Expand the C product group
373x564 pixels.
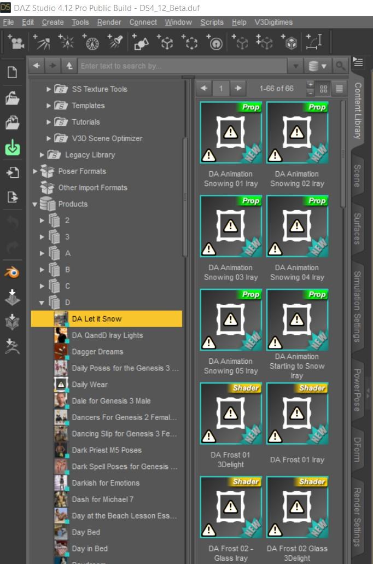coord(42,286)
